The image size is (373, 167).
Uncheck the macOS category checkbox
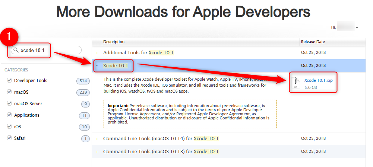[x=9, y=92]
